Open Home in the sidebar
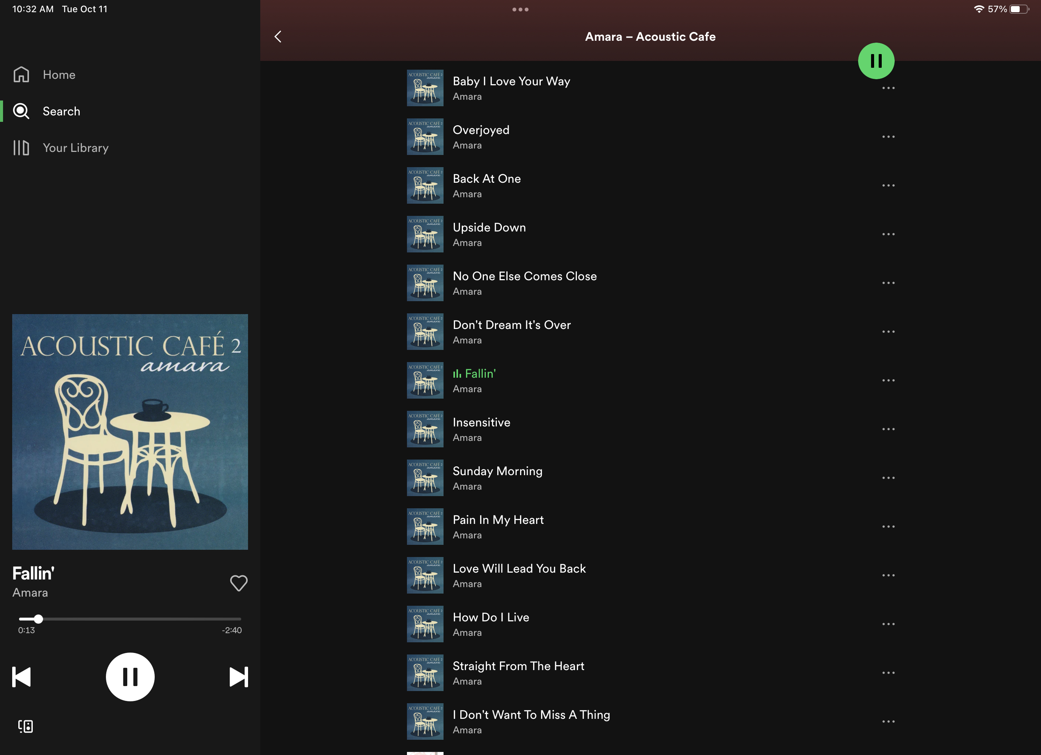1041x755 pixels. coord(45,75)
